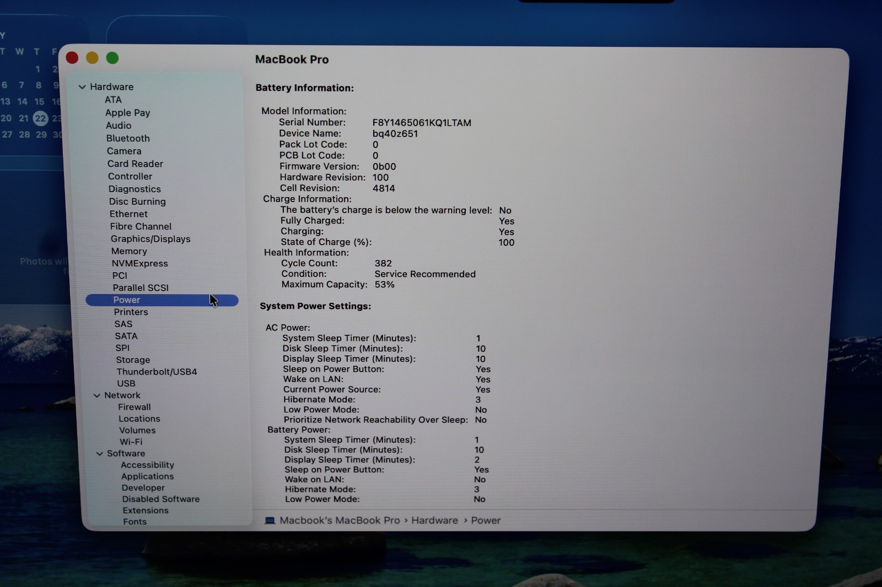Click the serial number F8Y1465061KQ1LTAM
The image size is (882, 587).
422,123
